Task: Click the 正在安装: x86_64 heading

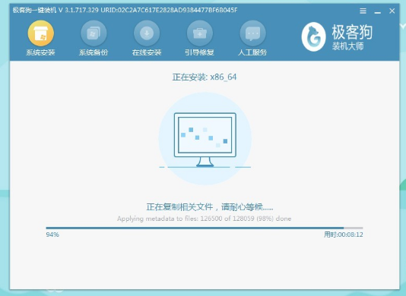Action: coord(205,77)
